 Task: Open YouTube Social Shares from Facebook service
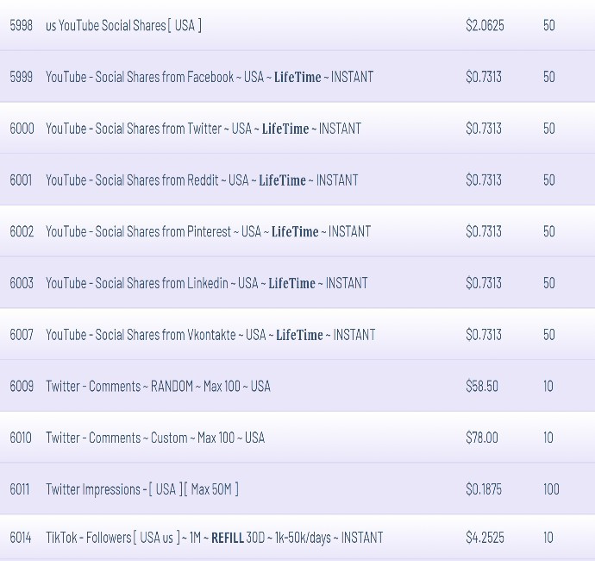tap(210, 77)
